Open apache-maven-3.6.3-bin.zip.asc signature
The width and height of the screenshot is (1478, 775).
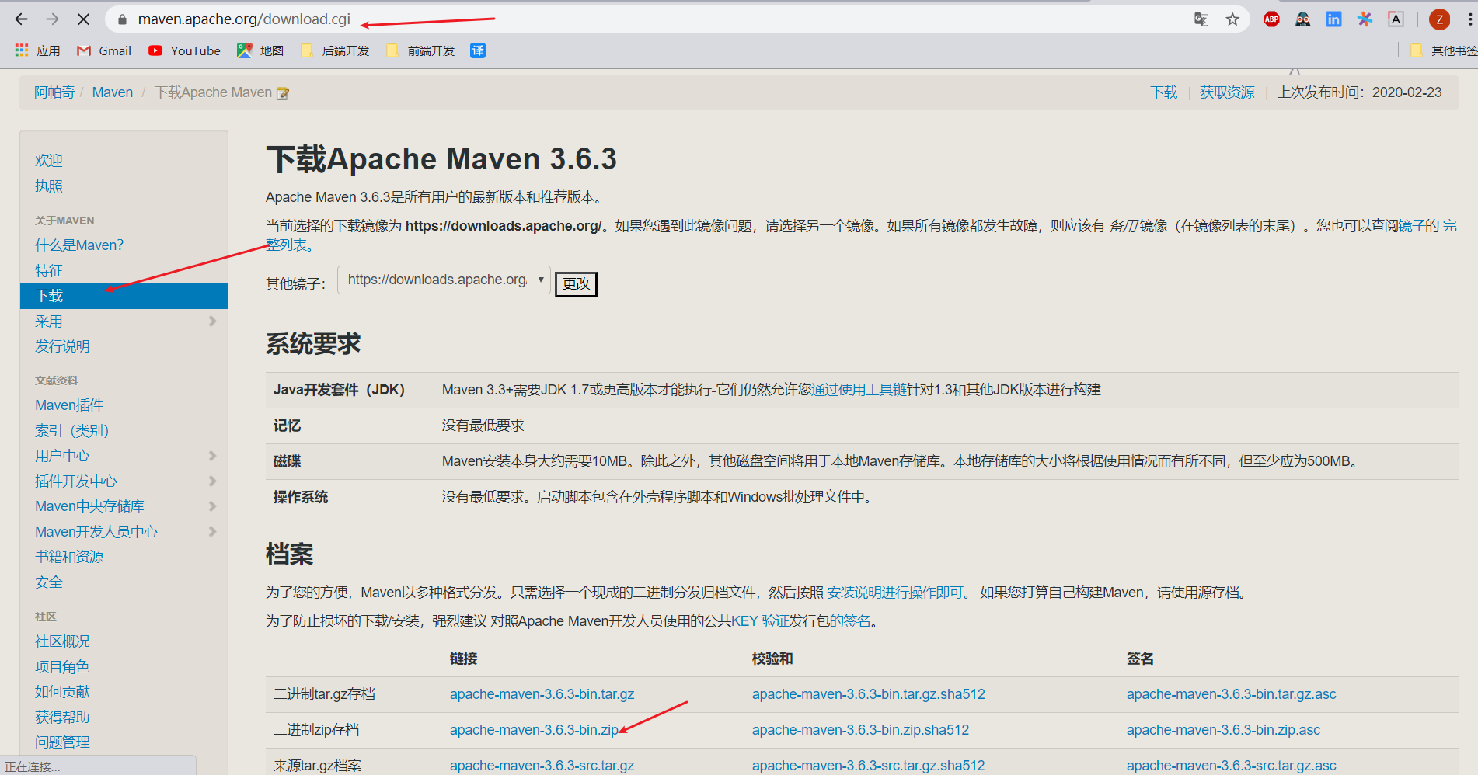tap(1224, 730)
